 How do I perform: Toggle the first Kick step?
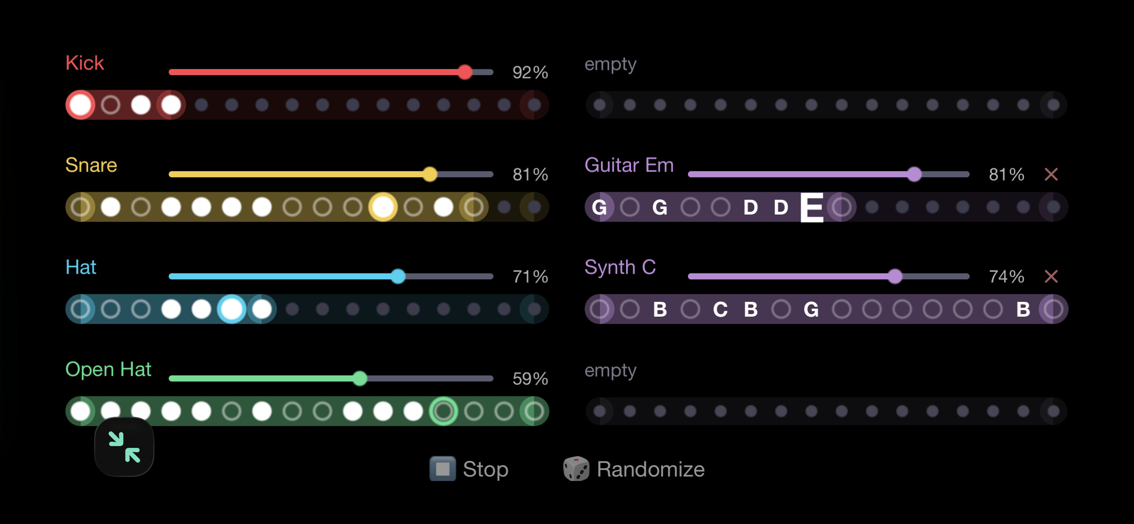(81, 105)
